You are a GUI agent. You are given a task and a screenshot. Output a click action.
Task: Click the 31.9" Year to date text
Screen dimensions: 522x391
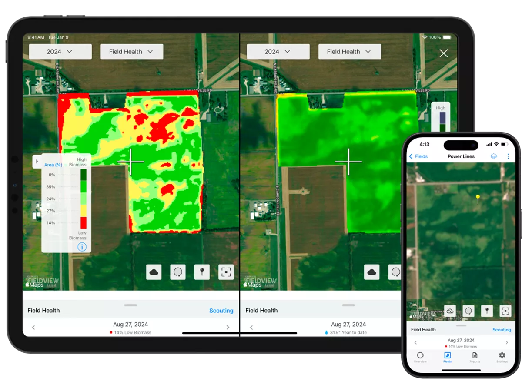348,332
